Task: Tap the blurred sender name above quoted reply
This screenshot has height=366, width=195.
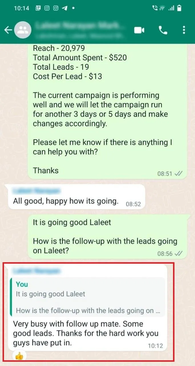Action: [x=37, y=270]
